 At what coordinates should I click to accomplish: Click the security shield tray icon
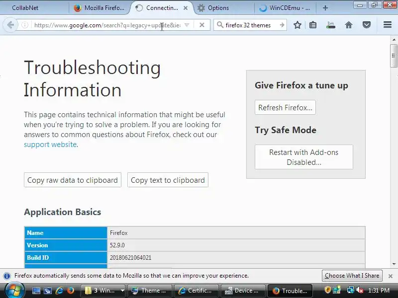[x=328, y=290]
